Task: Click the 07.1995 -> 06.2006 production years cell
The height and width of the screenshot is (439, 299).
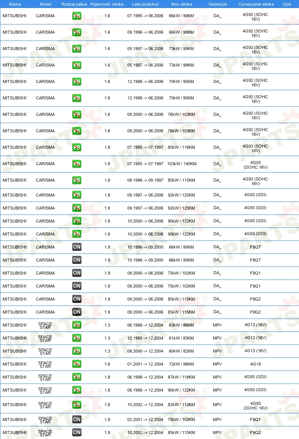Action: tap(145, 16)
